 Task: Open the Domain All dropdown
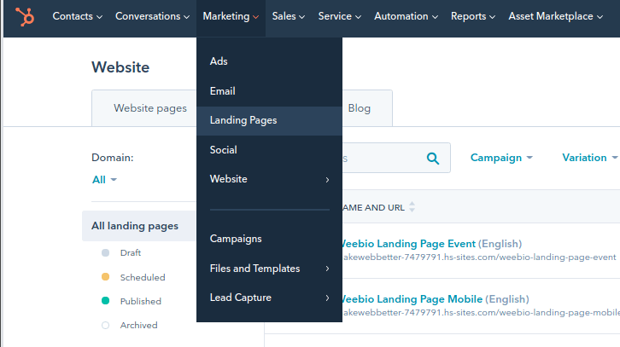coord(104,180)
